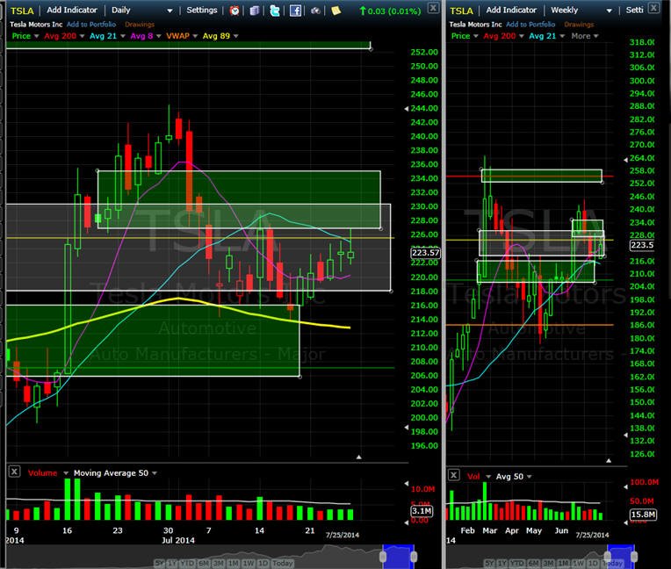Close the weekly TSLA chart panel

(654, 7)
